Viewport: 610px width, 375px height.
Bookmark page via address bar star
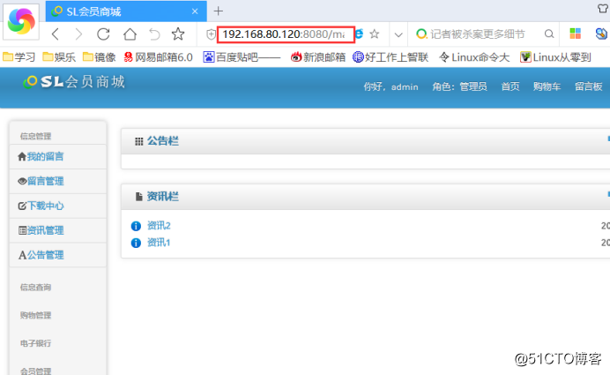pyautogui.click(x=375, y=34)
